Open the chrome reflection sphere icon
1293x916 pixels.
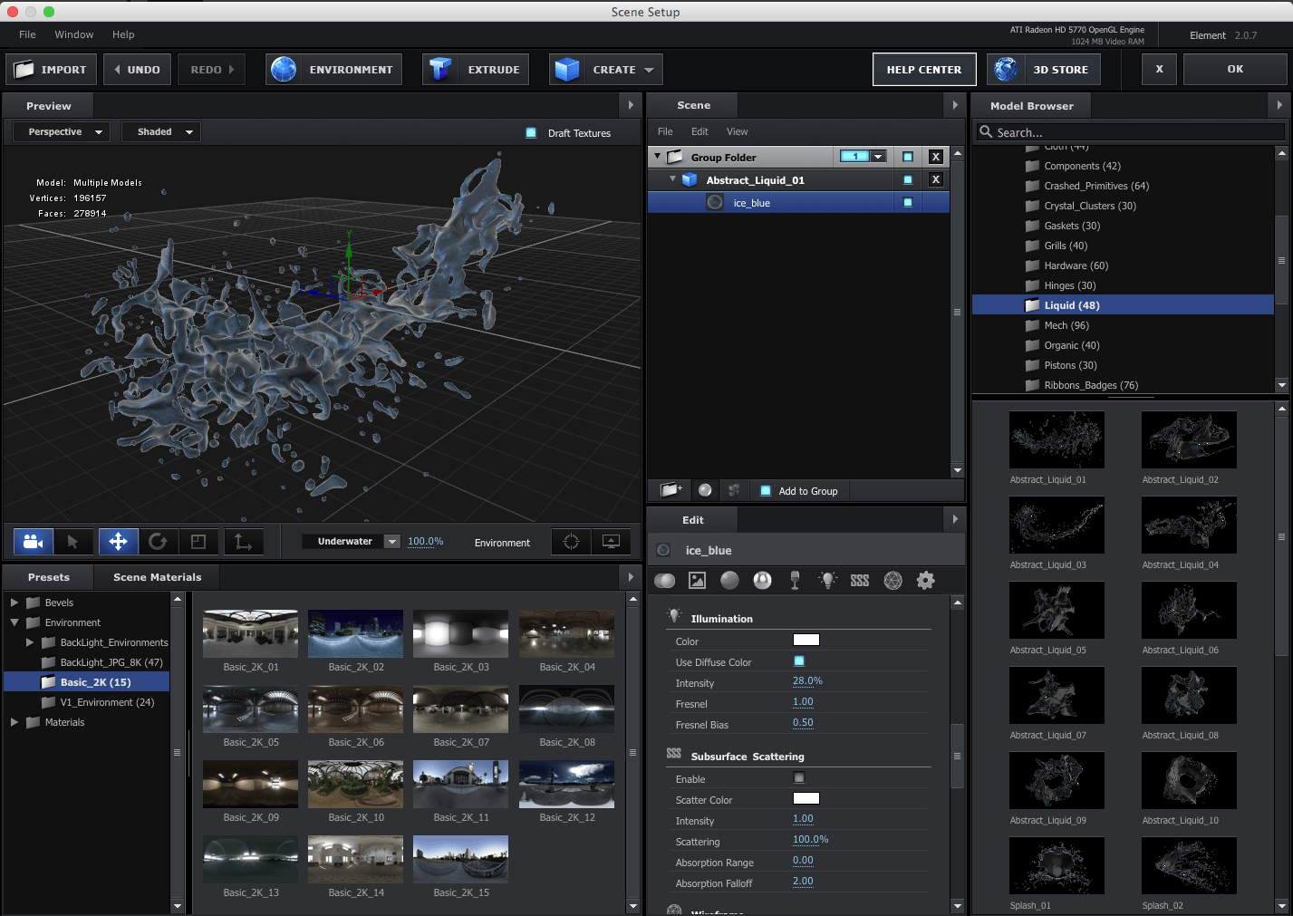[763, 581]
